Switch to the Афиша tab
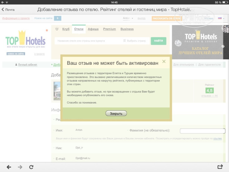Screen dimensions: 229x172 (93, 29)
